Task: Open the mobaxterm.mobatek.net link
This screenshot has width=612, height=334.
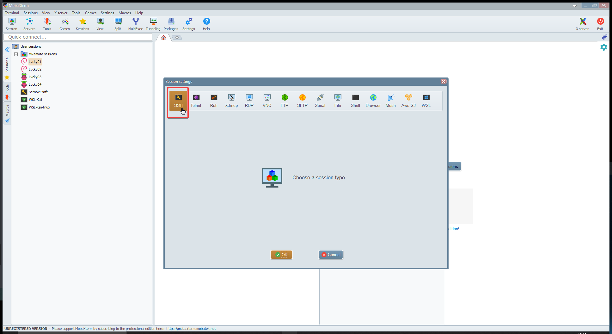Action: 191,329
